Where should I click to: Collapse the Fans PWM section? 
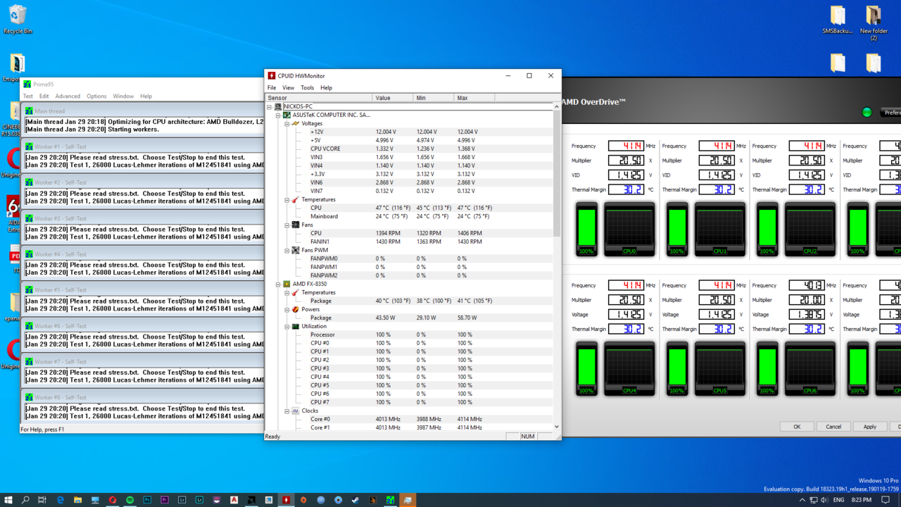[287, 250]
